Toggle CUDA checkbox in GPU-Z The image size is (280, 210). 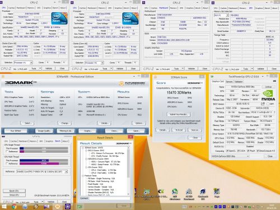tap(238, 151)
